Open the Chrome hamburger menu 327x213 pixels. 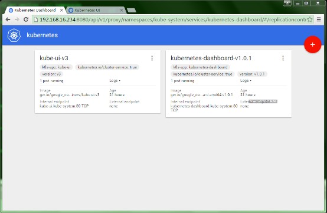coord(319,19)
